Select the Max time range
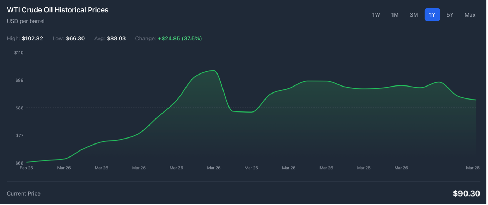Screen dimensions: 488x205 pyautogui.click(x=470, y=15)
